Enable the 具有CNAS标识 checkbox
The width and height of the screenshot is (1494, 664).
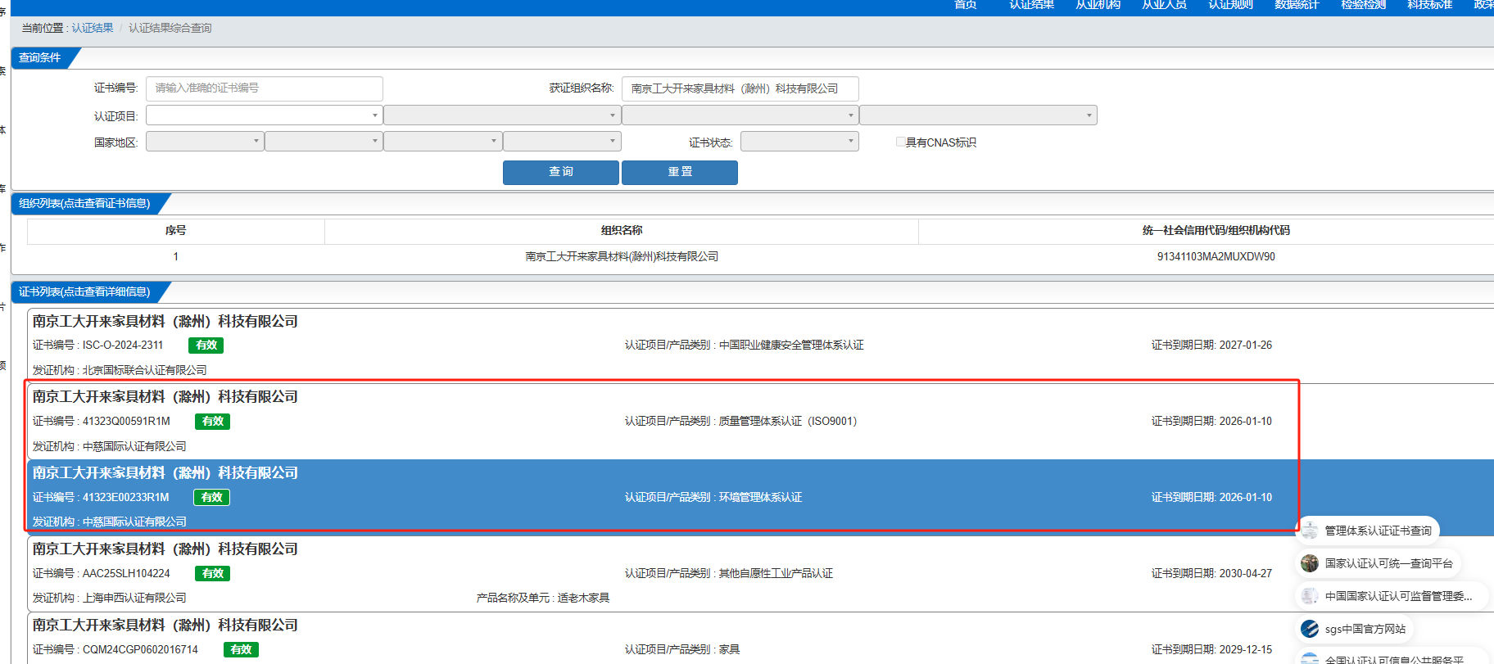tap(900, 142)
